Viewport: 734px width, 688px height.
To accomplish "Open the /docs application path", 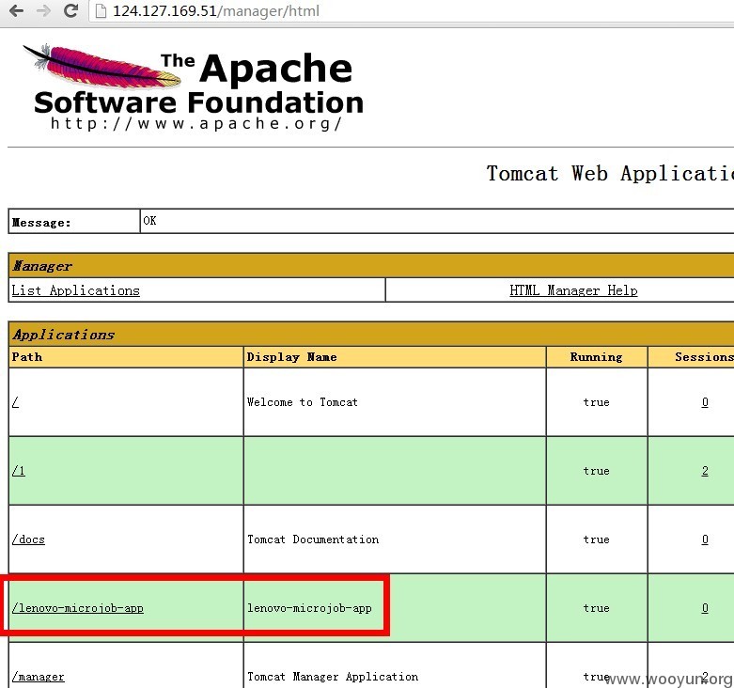I will coord(28,539).
